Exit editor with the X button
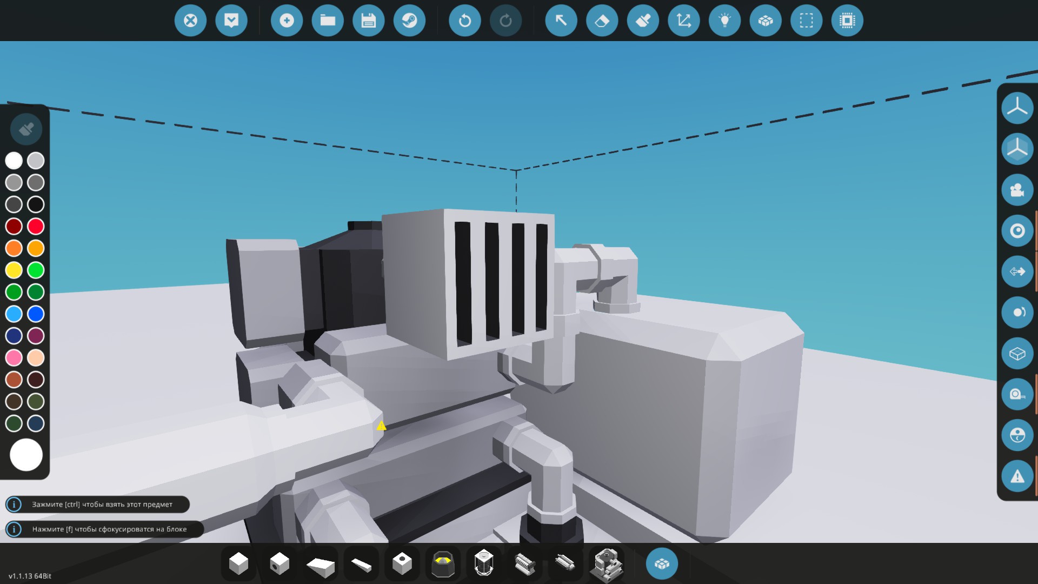Screen dimensions: 1038x584 point(190,21)
